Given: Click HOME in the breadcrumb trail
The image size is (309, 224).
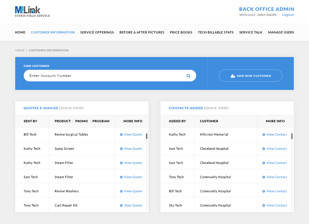Looking at the screenshot, I should point(20,50).
